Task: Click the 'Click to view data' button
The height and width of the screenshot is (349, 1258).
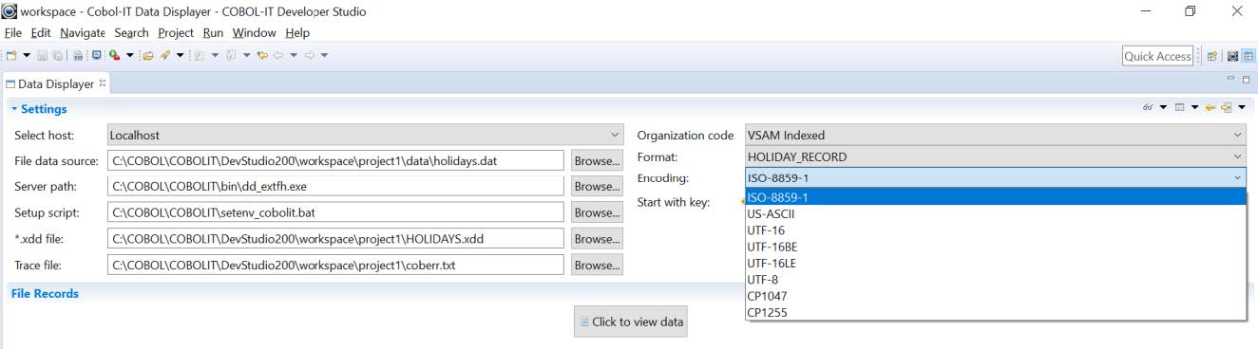Action: click(631, 321)
